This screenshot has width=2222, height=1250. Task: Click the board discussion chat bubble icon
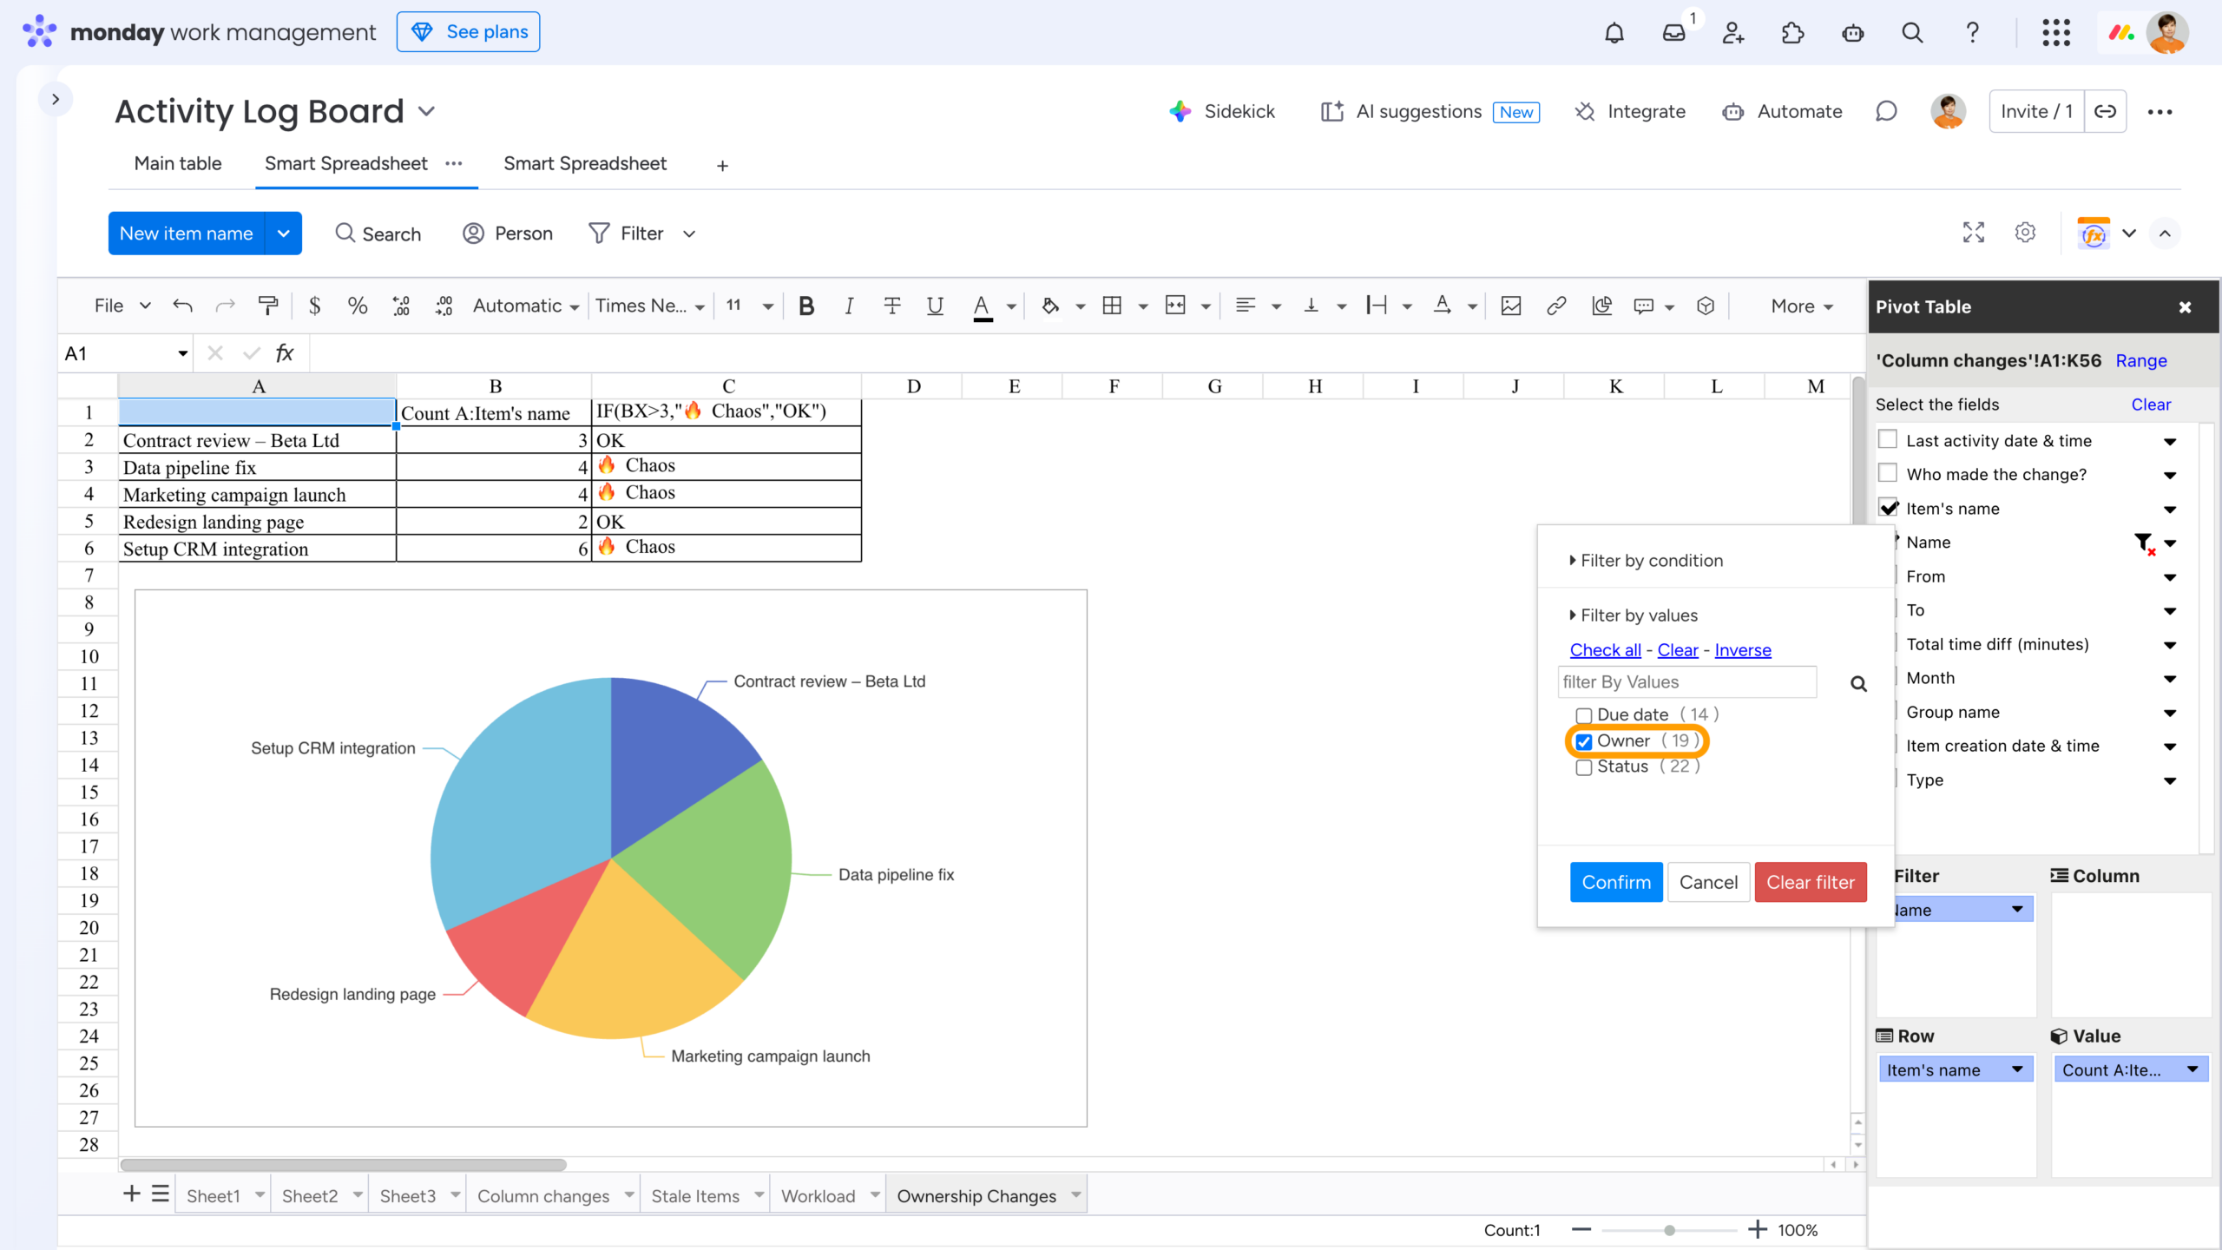point(1886,111)
